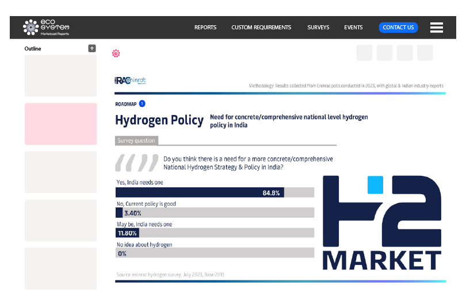Expand the Outline panel with the plus icon

92,48
